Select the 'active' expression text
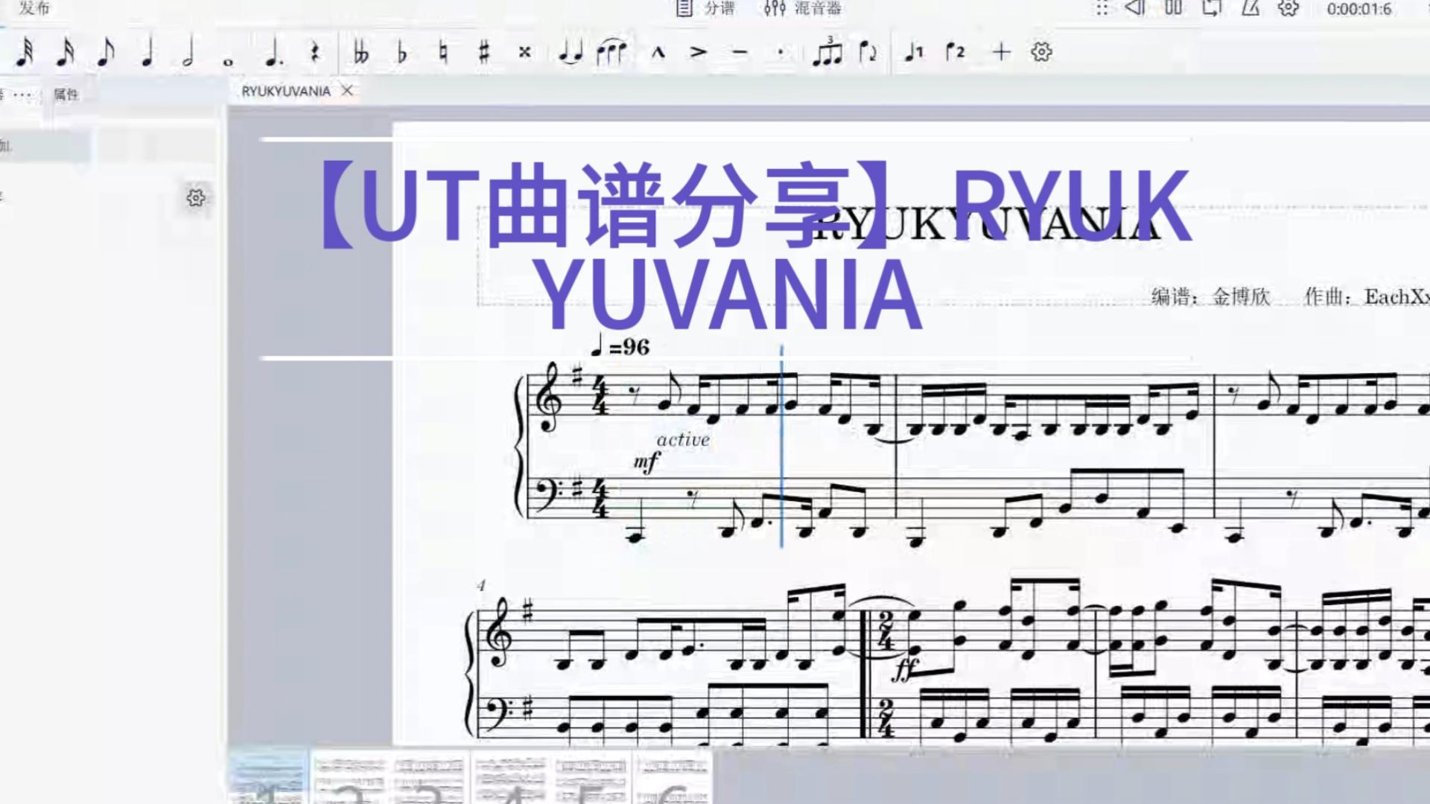 [x=683, y=440]
